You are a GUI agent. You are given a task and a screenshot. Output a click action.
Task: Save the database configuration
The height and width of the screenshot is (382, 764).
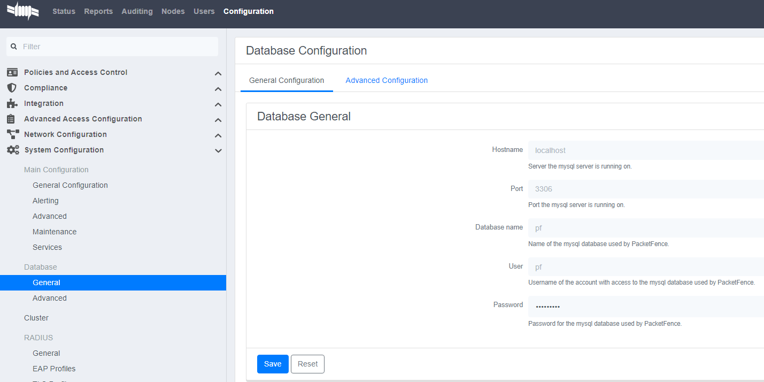272,364
